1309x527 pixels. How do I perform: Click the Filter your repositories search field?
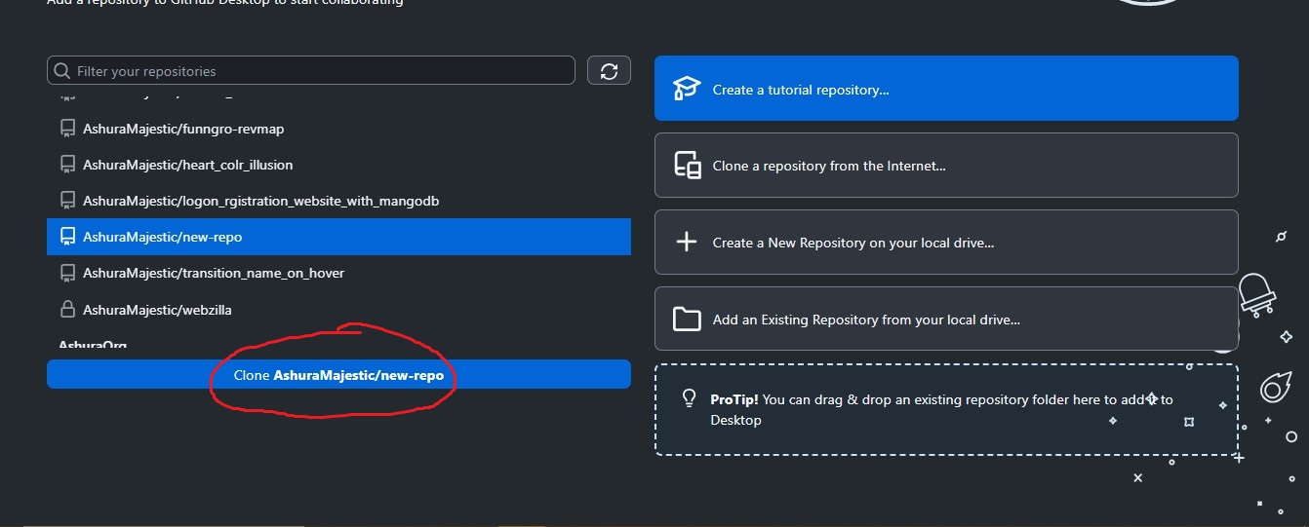click(x=311, y=71)
